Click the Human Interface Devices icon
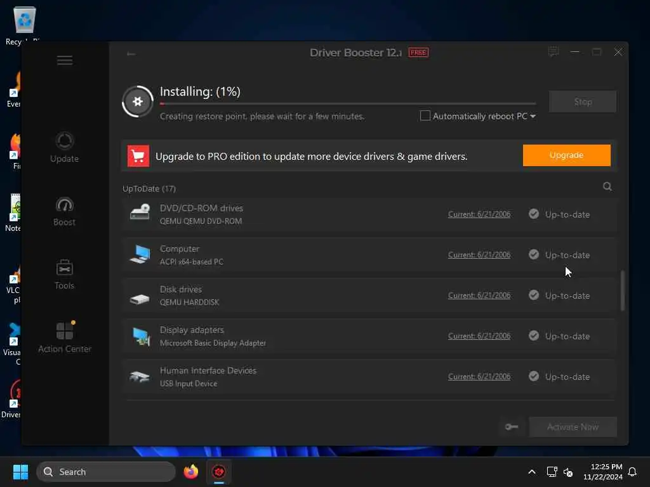 pos(139,377)
